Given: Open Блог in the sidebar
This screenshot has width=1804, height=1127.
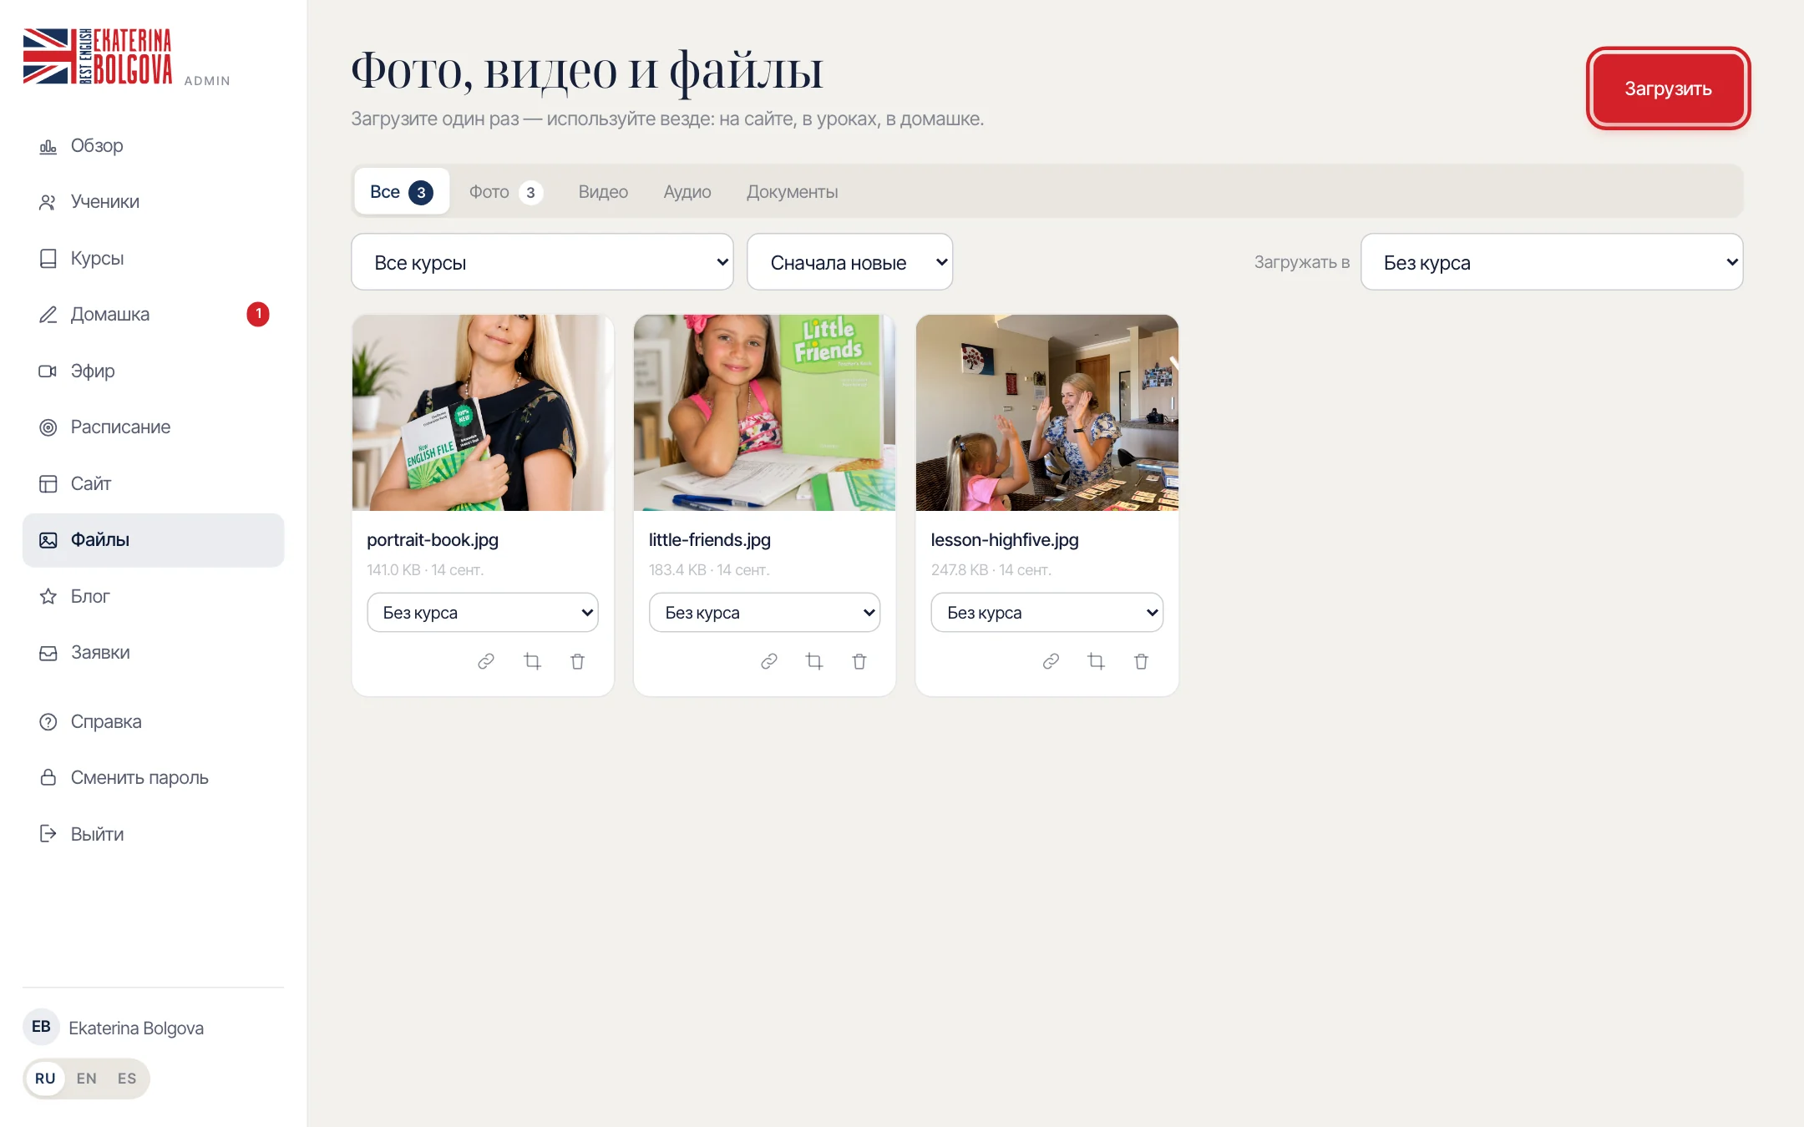Looking at the screenshot, I should click(153, 597).
